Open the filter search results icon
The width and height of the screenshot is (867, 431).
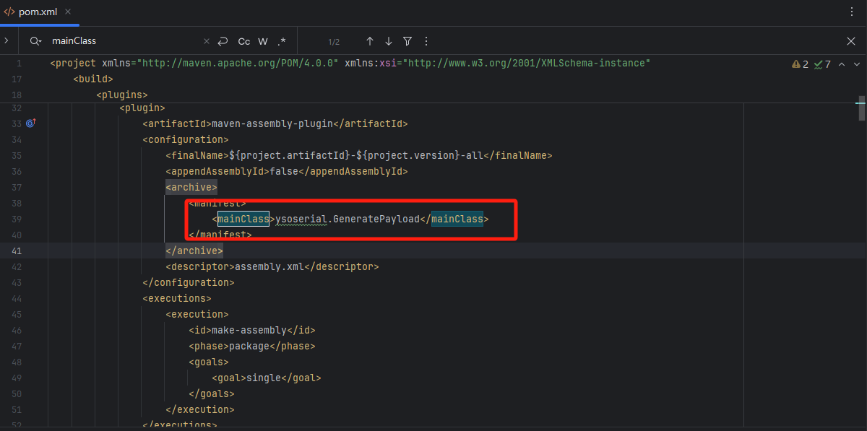pyautogui.click(x=407, y=41)
